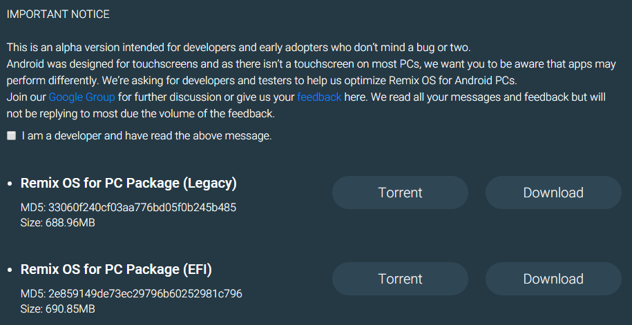Select the Remix OS Legacy package title

pos(128,184)
